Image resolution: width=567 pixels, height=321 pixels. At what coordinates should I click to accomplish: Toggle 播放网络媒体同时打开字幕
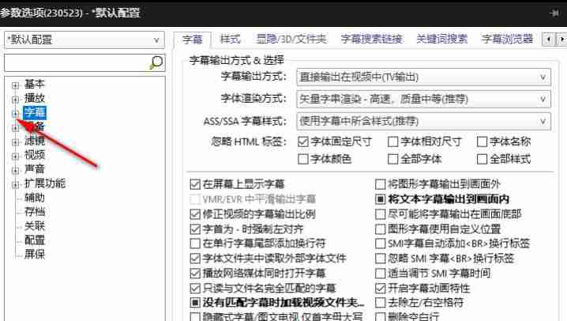click(x=195, y=274)
